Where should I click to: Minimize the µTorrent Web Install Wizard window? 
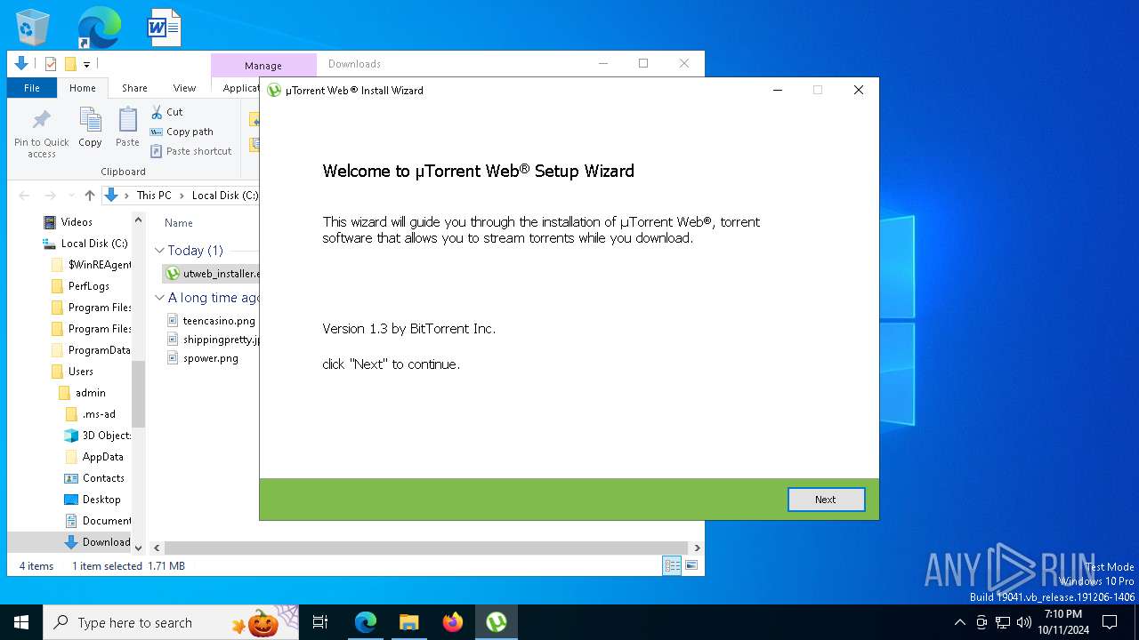(x=778, y=90)
